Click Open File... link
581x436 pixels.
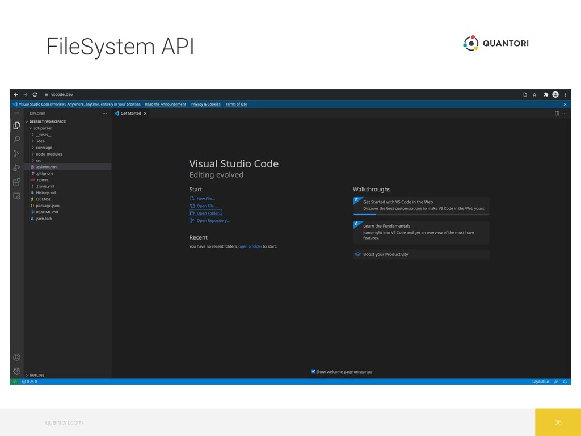pos(204,206)
